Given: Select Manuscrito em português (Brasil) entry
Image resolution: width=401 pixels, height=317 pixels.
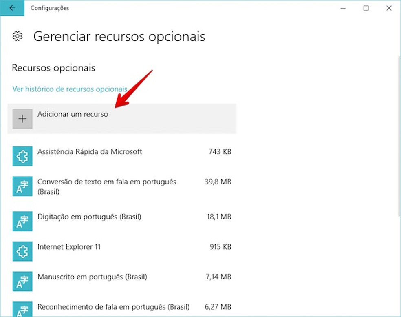Looking at the screenshot, I should pos(92,277).
